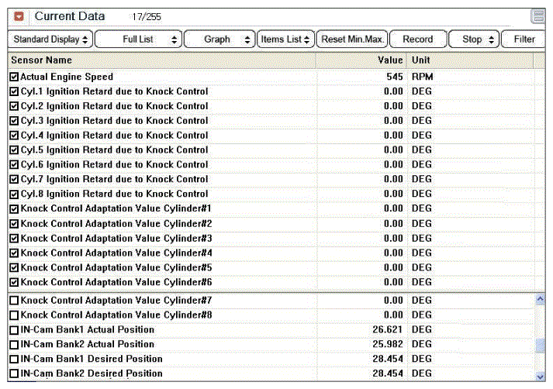Screen dimensions: 553x389
Task: Click the Record button
Action: 418,39
